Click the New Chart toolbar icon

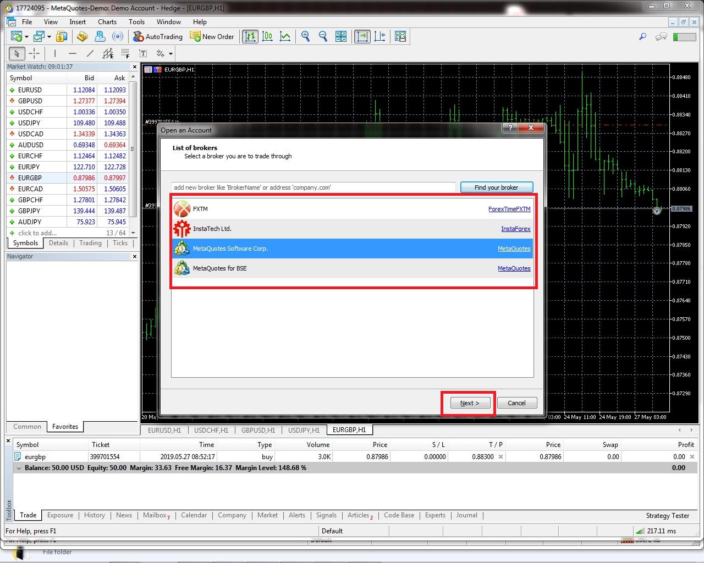coord(16,37)
